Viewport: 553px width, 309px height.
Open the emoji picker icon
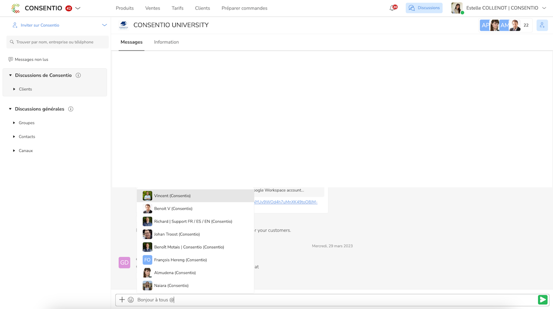[131, 299]
